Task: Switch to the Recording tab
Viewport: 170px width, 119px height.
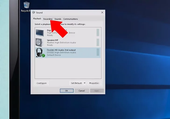Action: (48, 19)
